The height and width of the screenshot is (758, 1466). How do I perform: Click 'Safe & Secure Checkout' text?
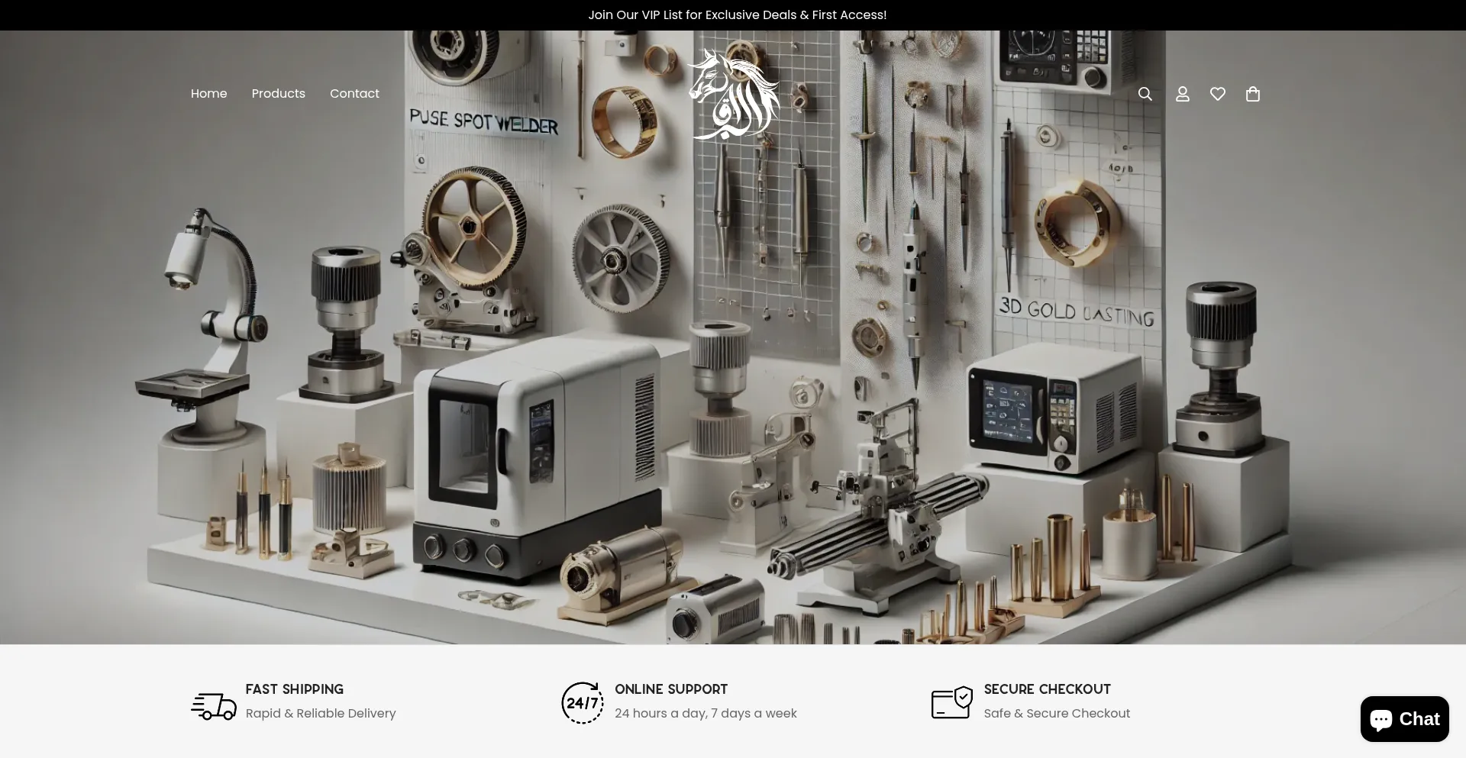click(x=1057, y=714)
